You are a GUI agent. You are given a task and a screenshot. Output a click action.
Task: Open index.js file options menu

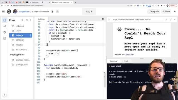point(31,35)
